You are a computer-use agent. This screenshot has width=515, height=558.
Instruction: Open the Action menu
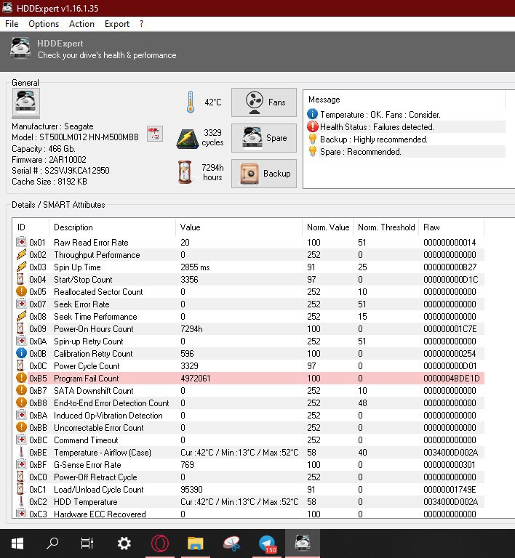point(81,24)
